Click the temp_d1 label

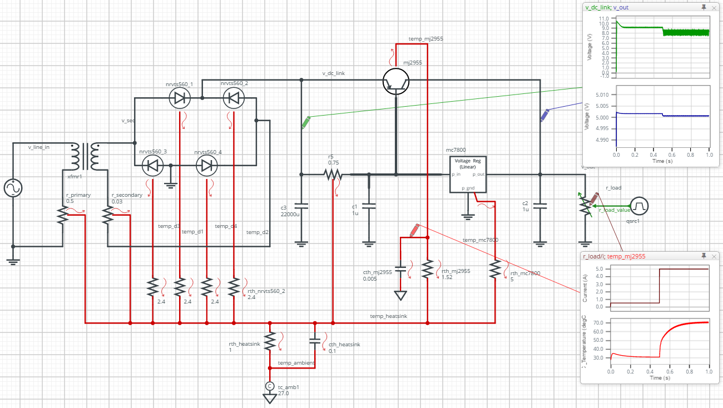tap(193, 232)
